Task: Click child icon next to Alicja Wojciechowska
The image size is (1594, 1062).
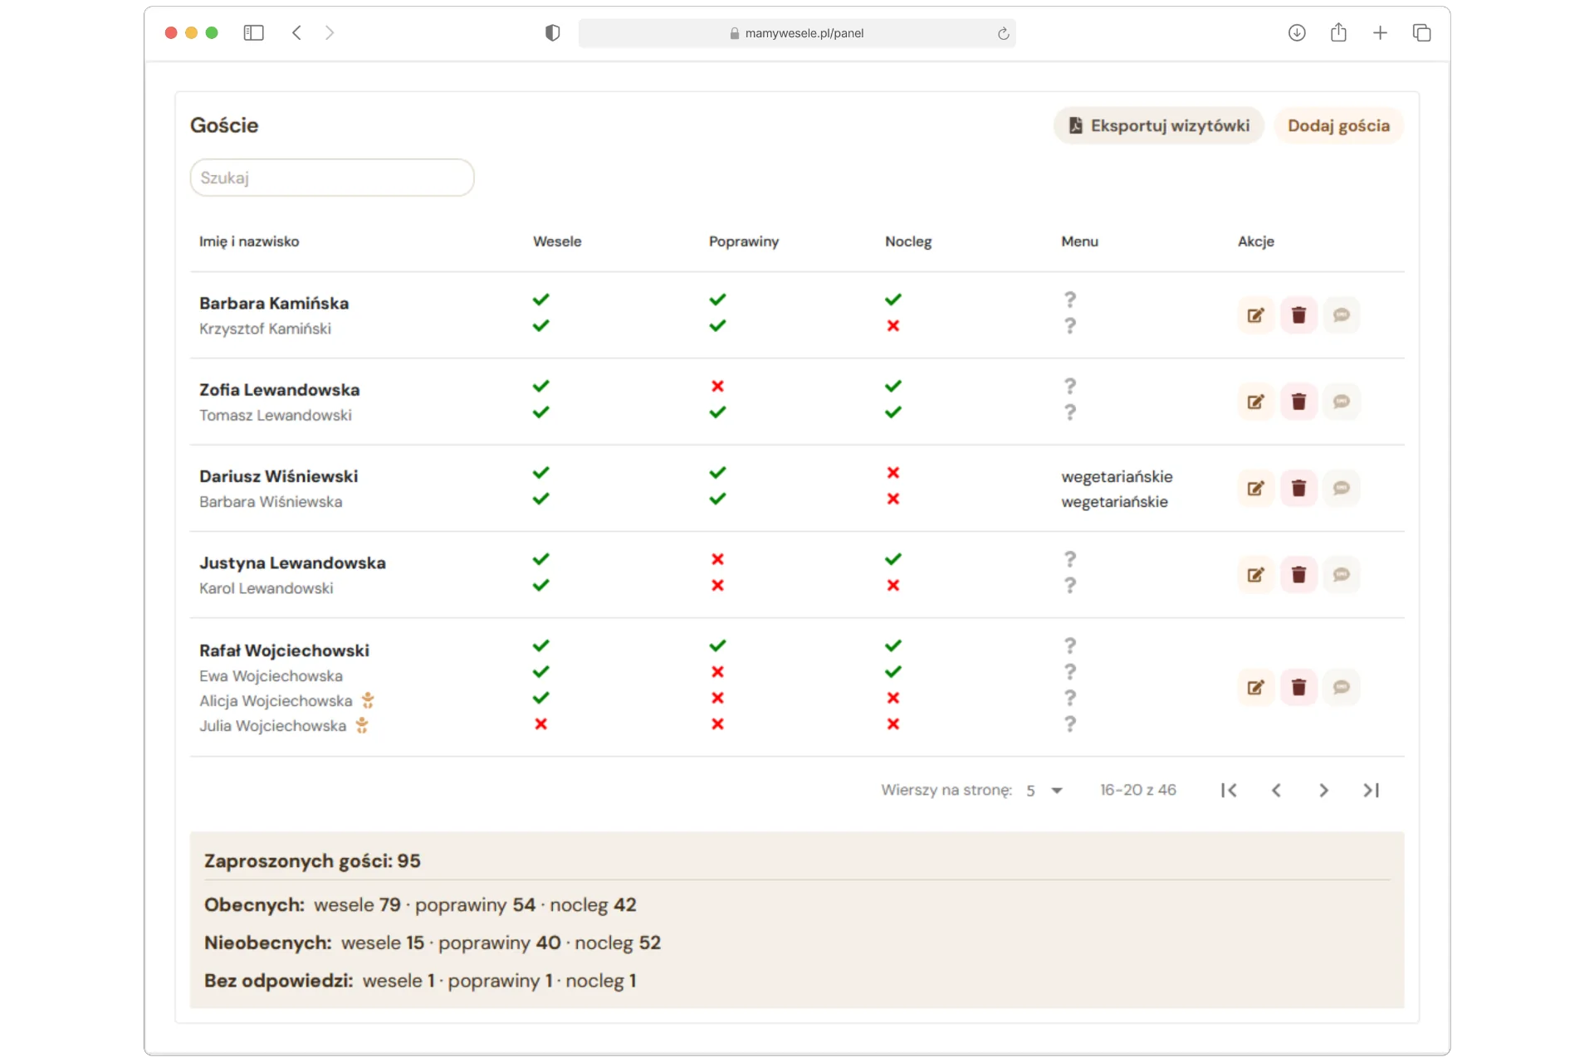Action: [368, 701]
